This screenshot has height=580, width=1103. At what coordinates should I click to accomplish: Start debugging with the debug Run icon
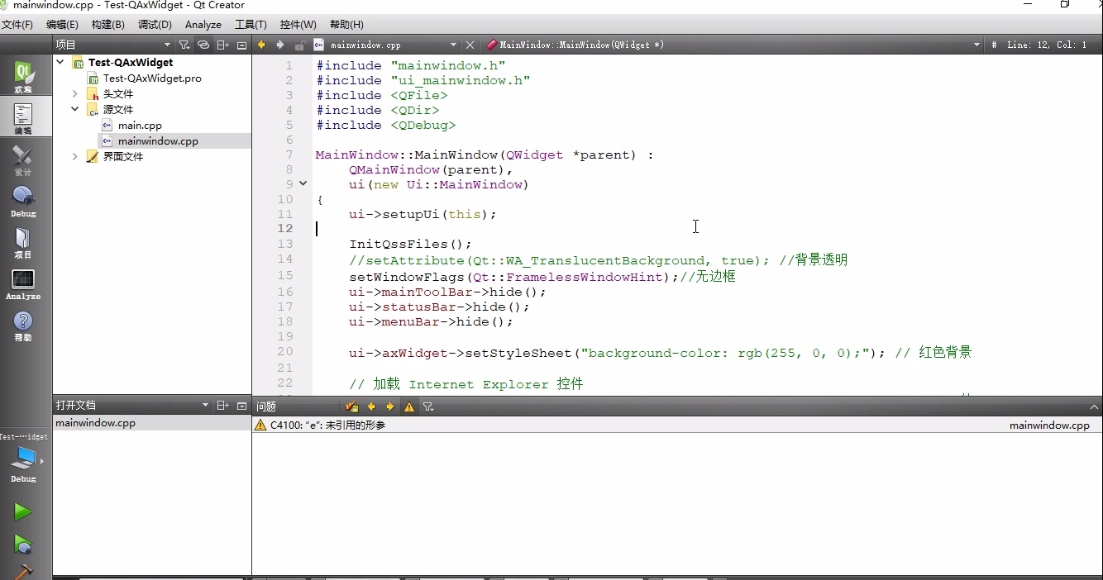coord(22,544)
